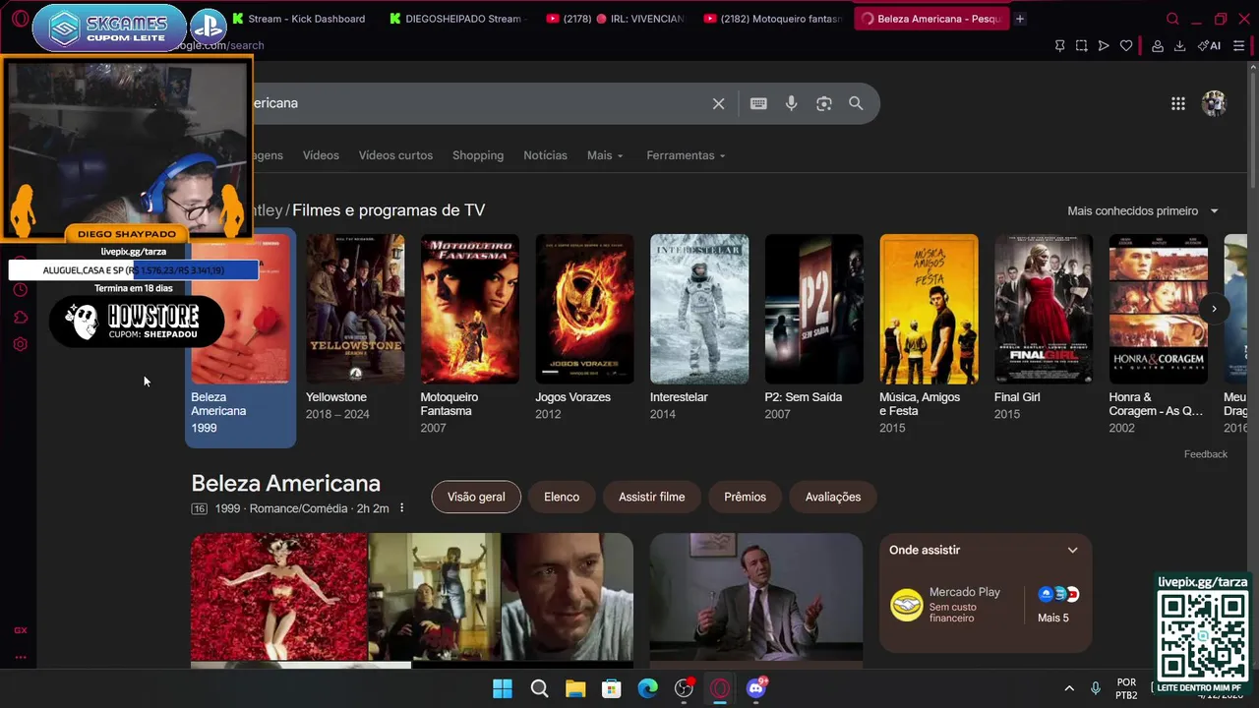
Task: Open the Jogos Vorazes poster card
Action: 584,327
